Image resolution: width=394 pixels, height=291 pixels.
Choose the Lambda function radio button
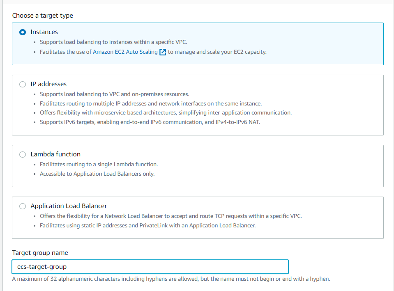[x=23, y=154]
